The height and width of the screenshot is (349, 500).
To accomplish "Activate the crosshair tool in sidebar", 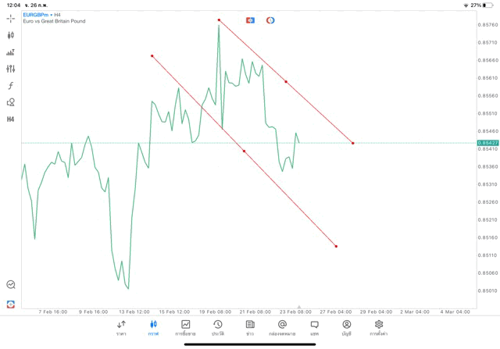I will [10, 18].
